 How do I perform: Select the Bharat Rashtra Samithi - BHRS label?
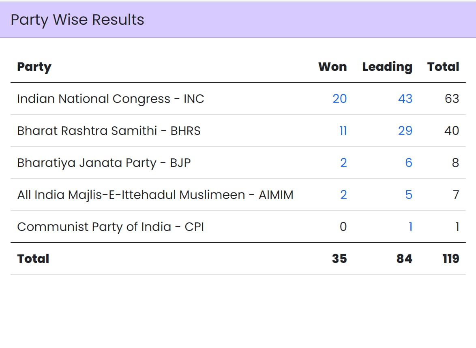click(109, 131)
